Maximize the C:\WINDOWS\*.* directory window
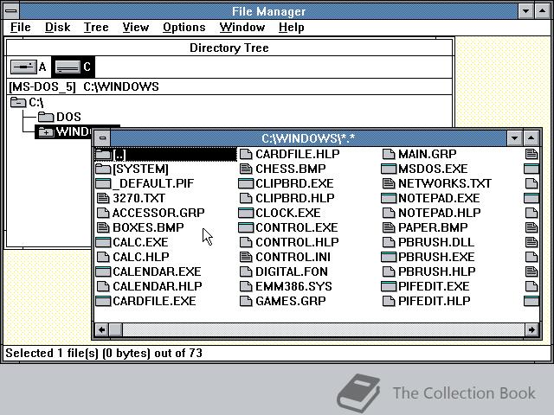Image resolution: width=554 pixels, height=415 pixels. click(x=531, y=138)
